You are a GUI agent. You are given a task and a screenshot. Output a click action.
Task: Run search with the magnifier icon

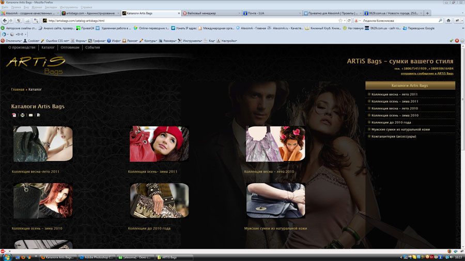[440, 21]
